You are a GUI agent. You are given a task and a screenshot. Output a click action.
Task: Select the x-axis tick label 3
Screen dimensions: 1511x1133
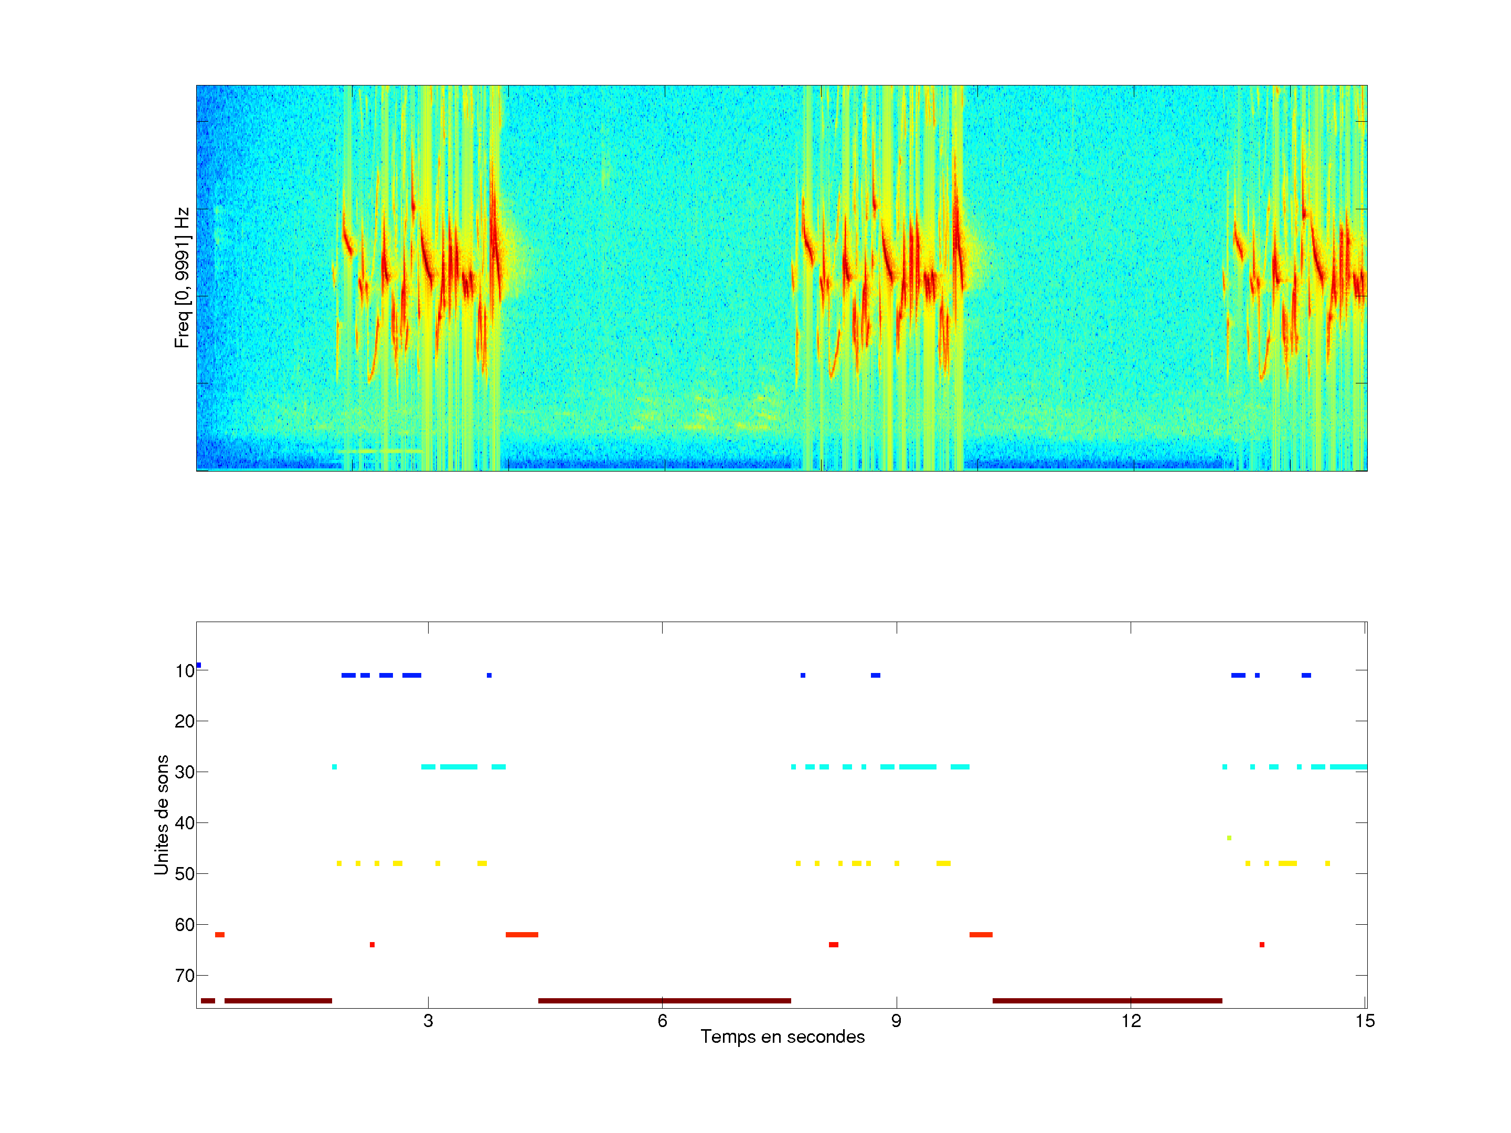pyautogui.click(x=428, y=1021)
